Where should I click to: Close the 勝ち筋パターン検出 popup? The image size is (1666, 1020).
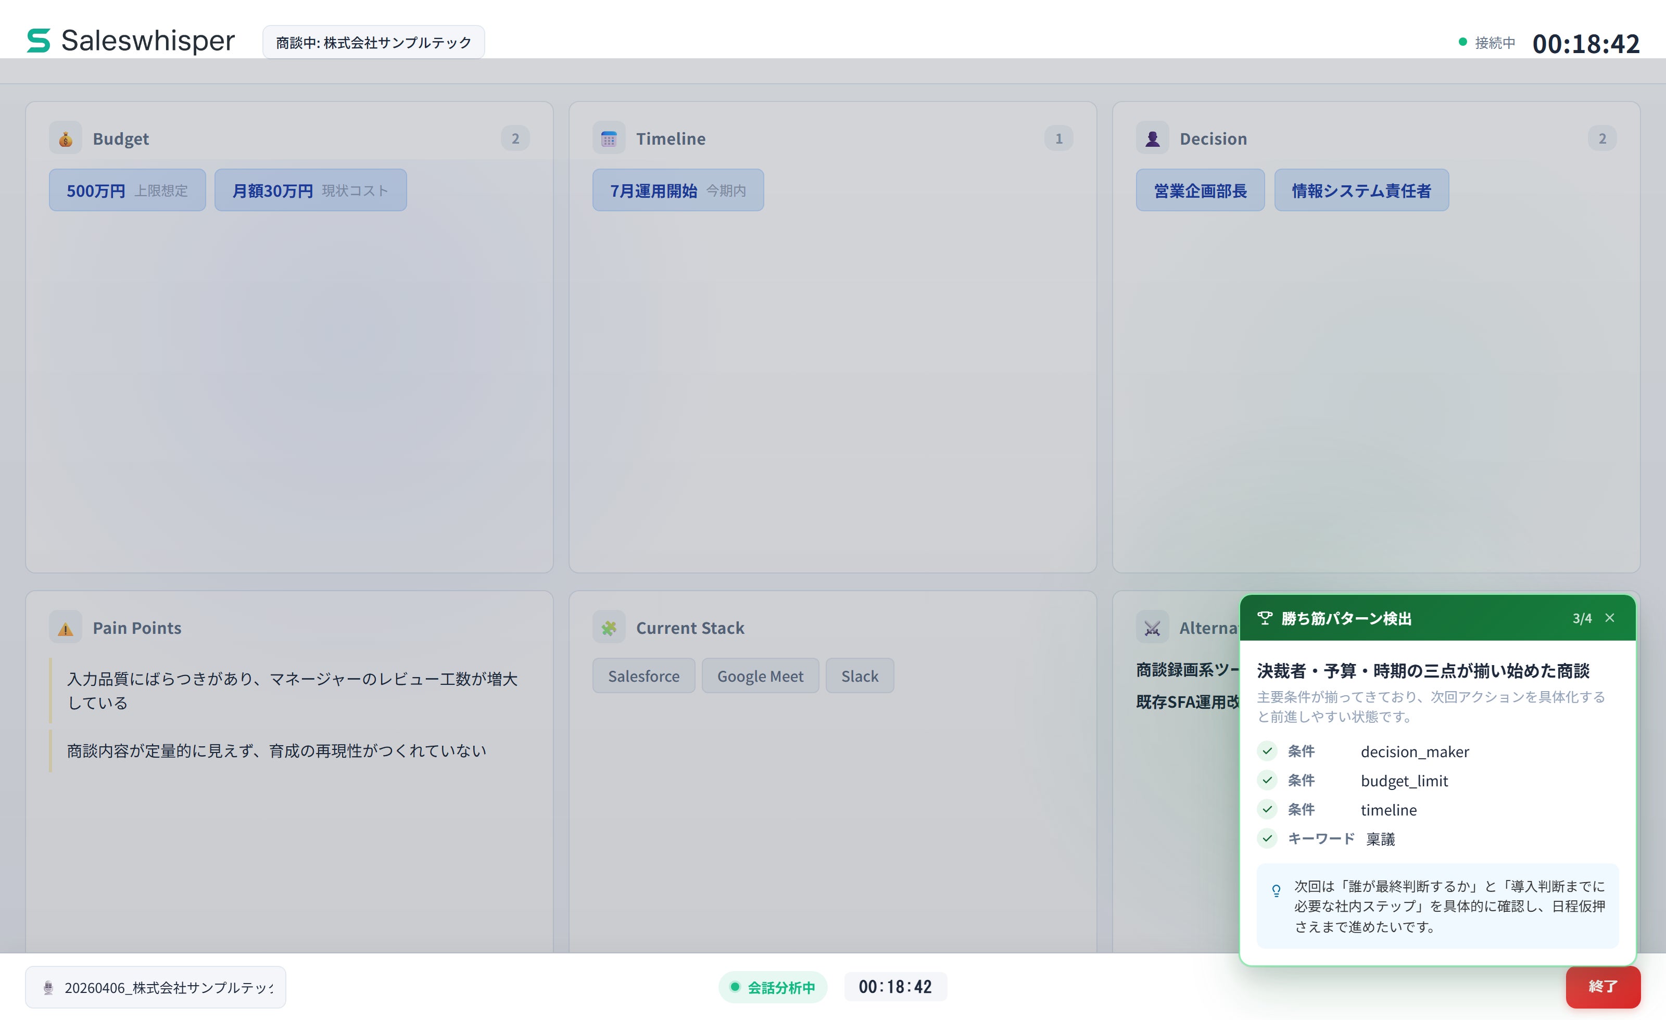click(x=1610, y=618)
